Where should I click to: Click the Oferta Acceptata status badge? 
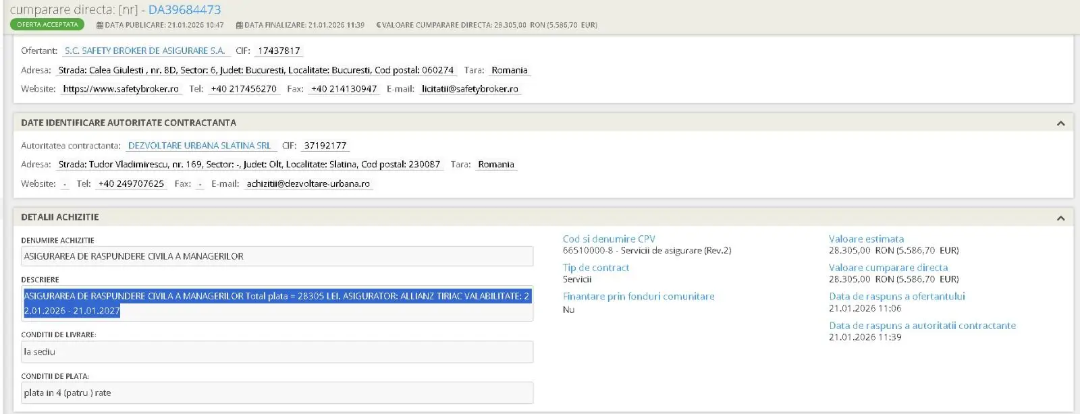click(47, 25)
